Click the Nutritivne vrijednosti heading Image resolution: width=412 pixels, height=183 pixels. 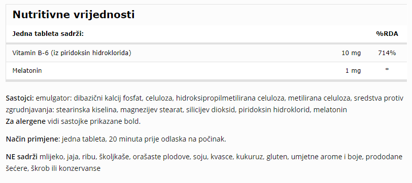tap(74, 15)
